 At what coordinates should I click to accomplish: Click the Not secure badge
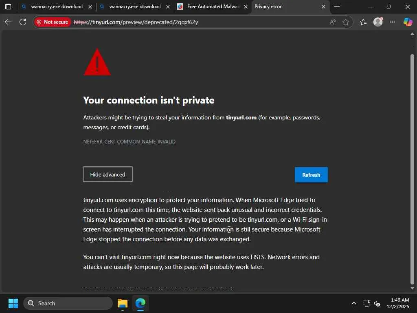(x=53, y=22)
